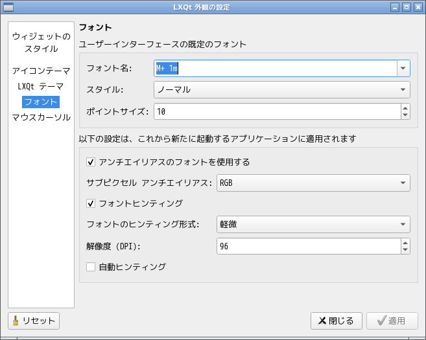Viewport: 426px width, 340px height.
Task: Click the フォント名 text field
Action: click(276, 68)
